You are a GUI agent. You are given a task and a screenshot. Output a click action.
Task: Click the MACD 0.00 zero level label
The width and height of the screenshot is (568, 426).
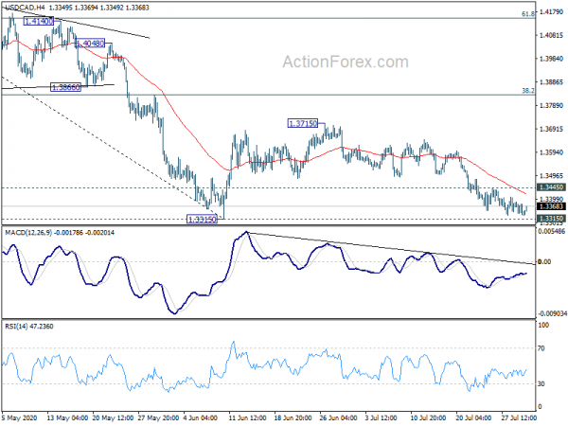(x=544, y=261)
